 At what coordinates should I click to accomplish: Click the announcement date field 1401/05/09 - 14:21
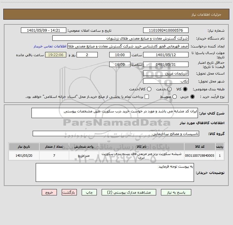pyautogui.click(x=43, y=30)
